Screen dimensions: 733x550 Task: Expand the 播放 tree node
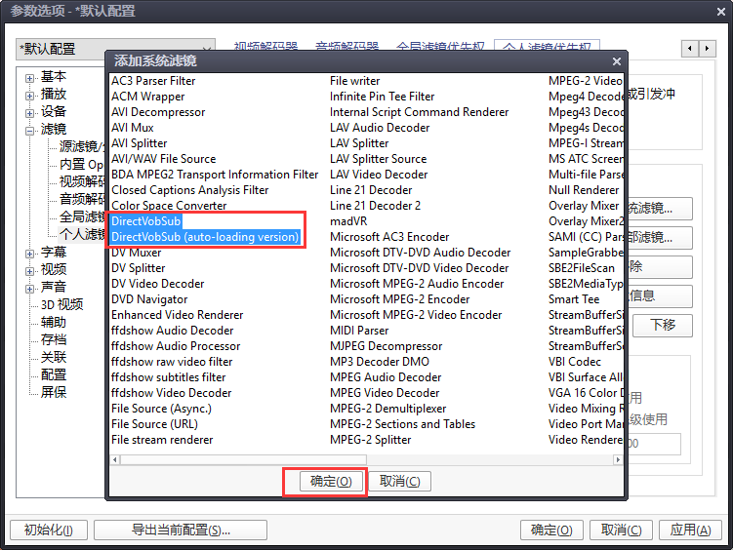point(30,95)
